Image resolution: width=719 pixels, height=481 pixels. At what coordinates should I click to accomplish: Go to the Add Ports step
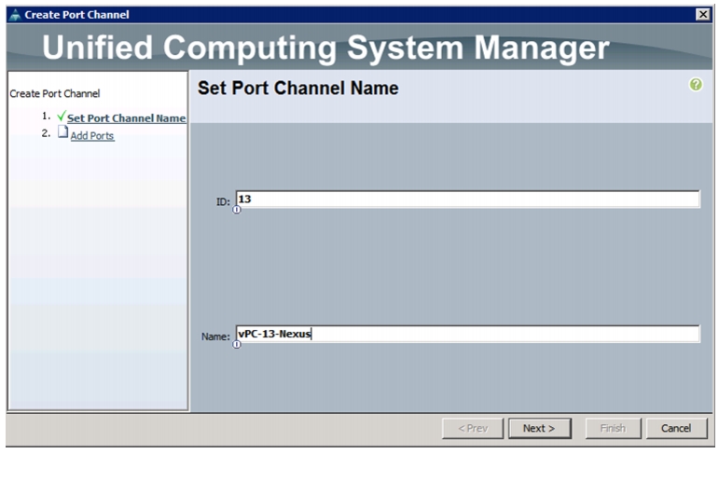click(92, 136)
